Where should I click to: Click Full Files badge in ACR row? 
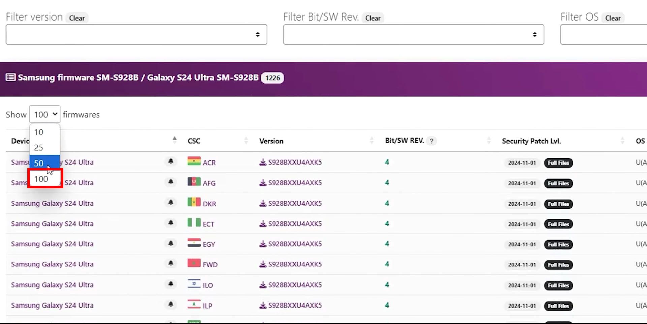[x=558, y=163]
